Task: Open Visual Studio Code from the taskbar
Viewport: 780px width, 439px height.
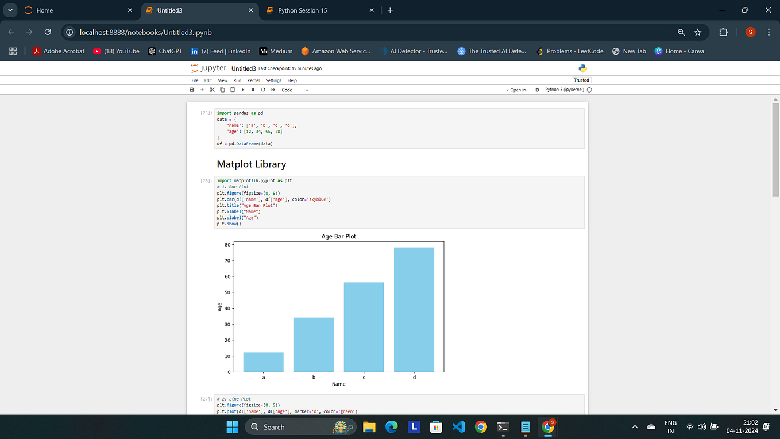Action: click(x=458, y=427)
